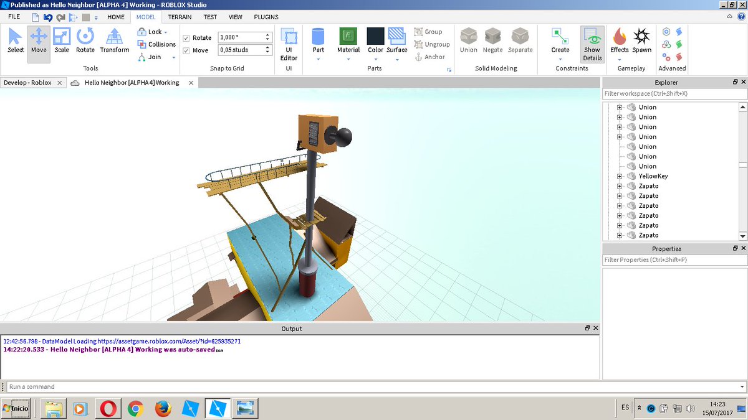This screenshot has width=748, height=420.
Task: Click the Redo arrow in quick access
Action: 60,17
